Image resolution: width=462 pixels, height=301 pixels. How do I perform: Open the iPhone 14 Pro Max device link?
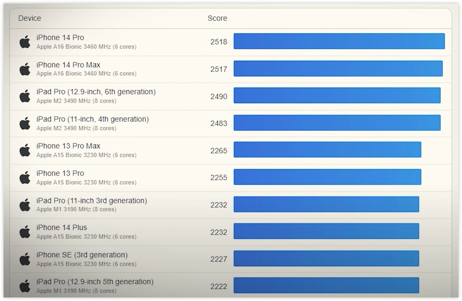pyautogui.click(x=68, y=65)
